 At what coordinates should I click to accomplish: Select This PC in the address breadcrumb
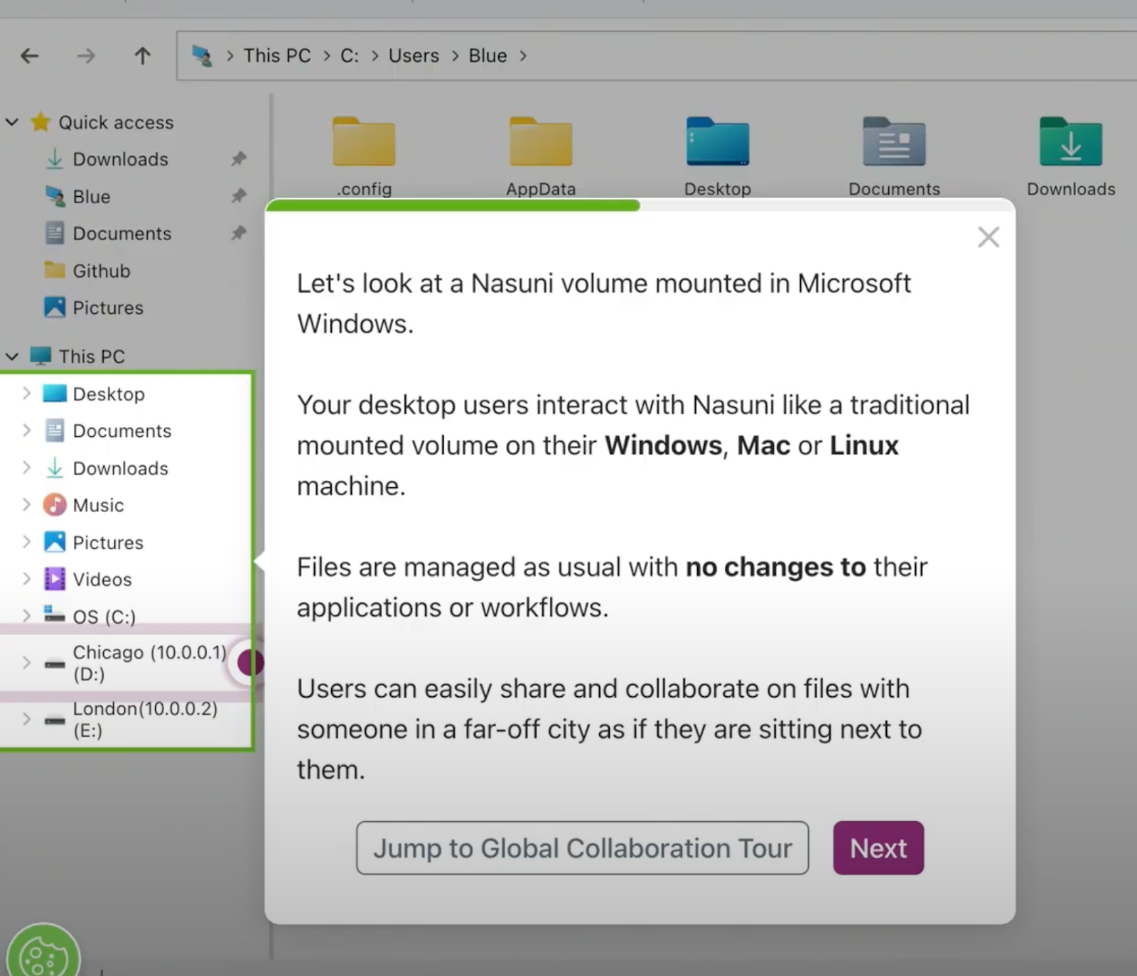click(277, 55)
